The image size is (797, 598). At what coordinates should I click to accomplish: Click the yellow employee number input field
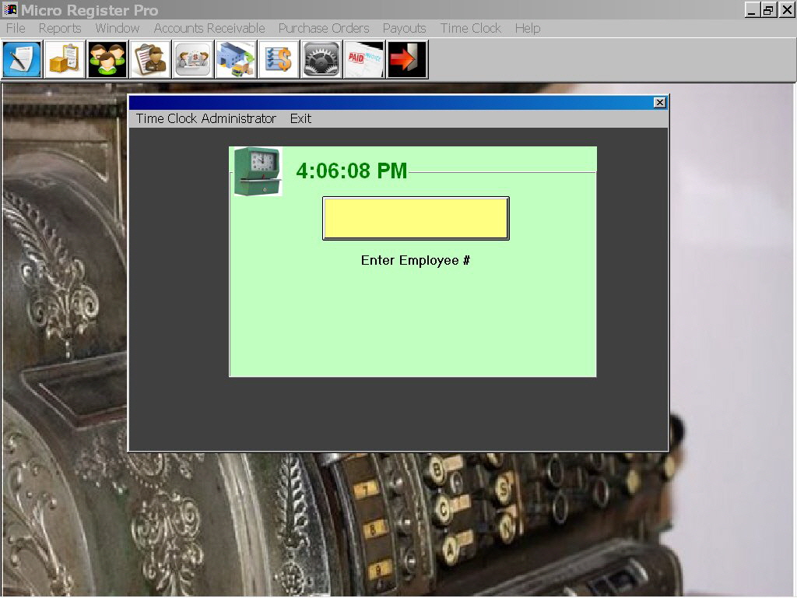416,218
